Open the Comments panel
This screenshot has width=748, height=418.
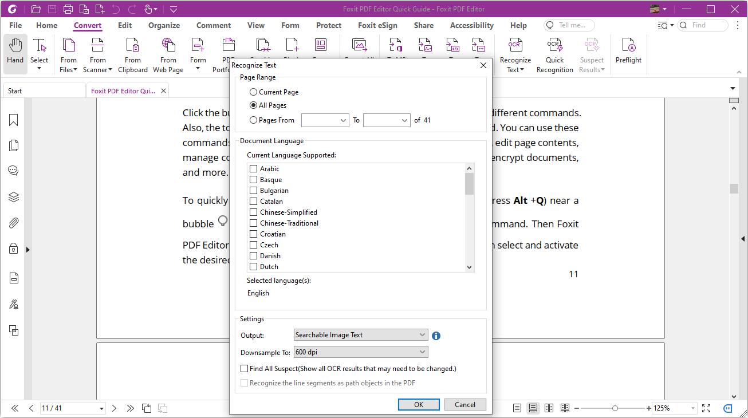(13, 170)
